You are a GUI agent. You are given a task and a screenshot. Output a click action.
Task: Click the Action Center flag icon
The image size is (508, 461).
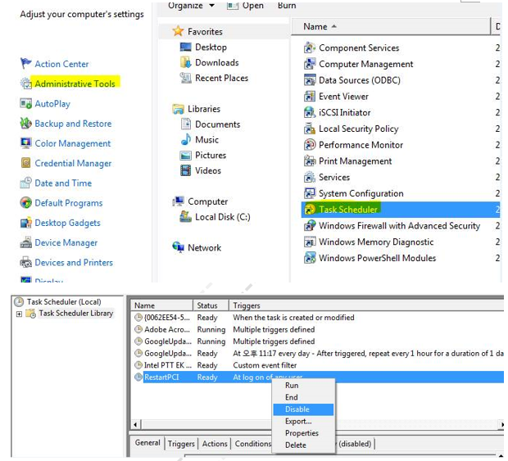click(26, 64)
